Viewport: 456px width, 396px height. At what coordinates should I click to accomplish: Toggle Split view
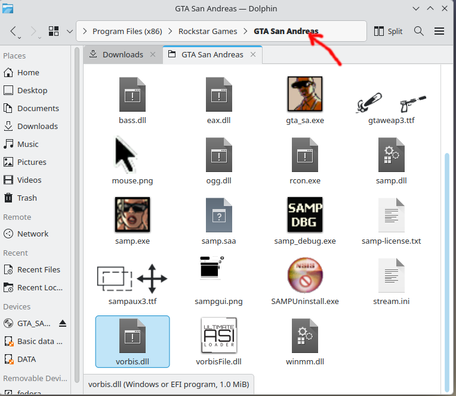(x=388, y=31)
